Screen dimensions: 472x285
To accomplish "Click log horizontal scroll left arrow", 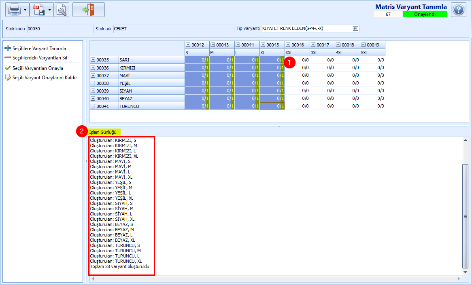I will click(x=93, y=279).
